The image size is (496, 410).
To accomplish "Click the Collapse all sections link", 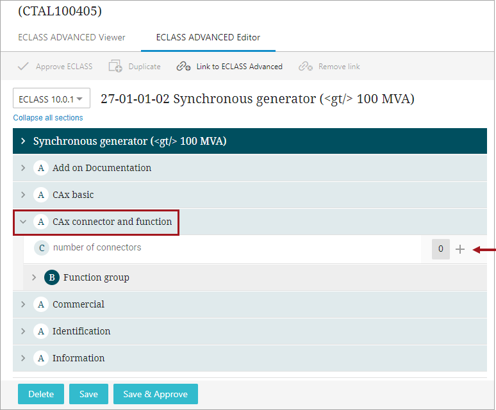I will [48, 118].
